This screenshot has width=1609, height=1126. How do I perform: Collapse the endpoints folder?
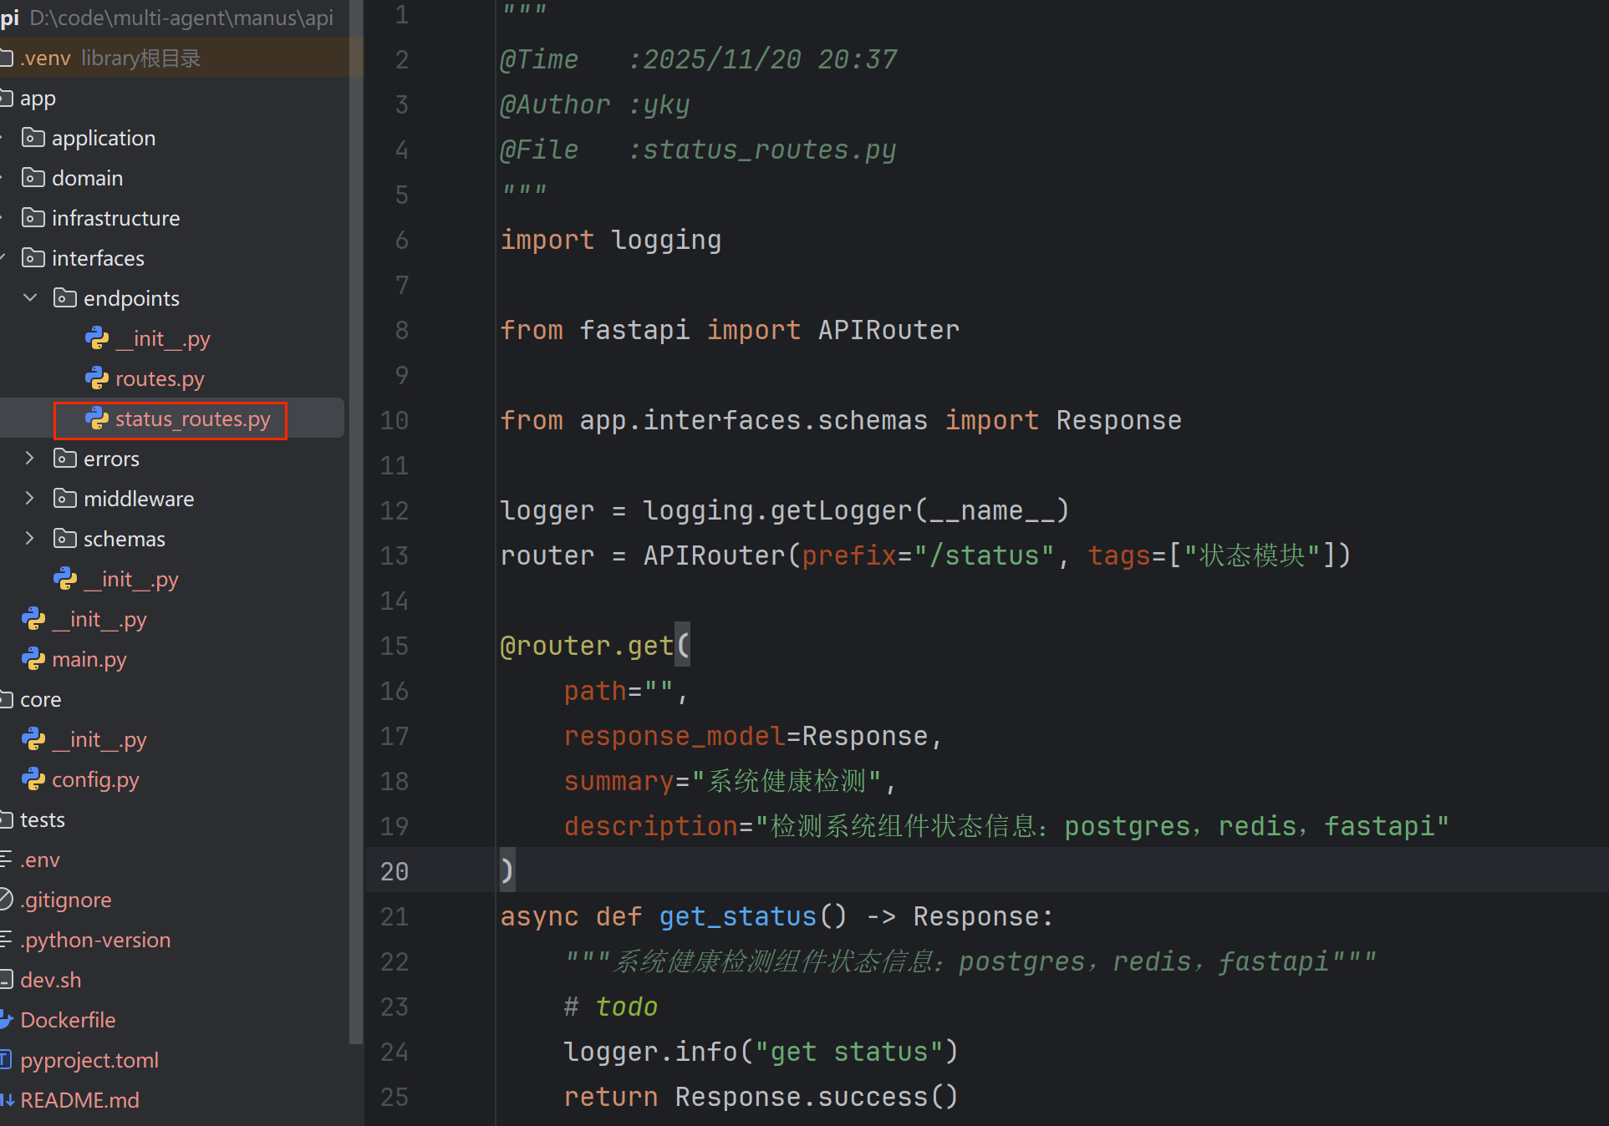(30, 298)
